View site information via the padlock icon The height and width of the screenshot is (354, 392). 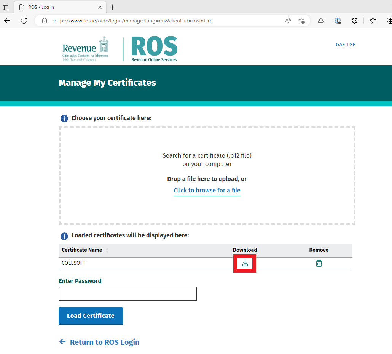click(x=45, y=21)
